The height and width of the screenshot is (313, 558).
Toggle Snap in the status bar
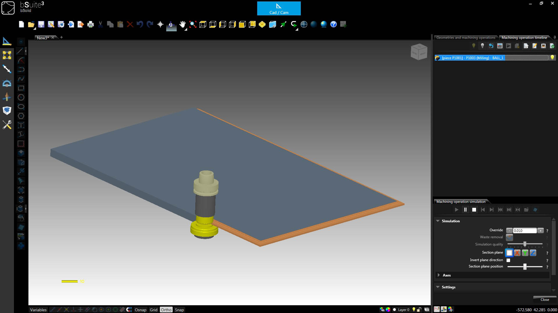click(x=179, y=310)
